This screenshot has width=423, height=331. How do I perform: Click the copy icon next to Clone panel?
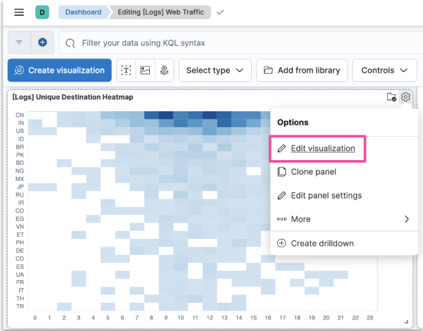281,172
